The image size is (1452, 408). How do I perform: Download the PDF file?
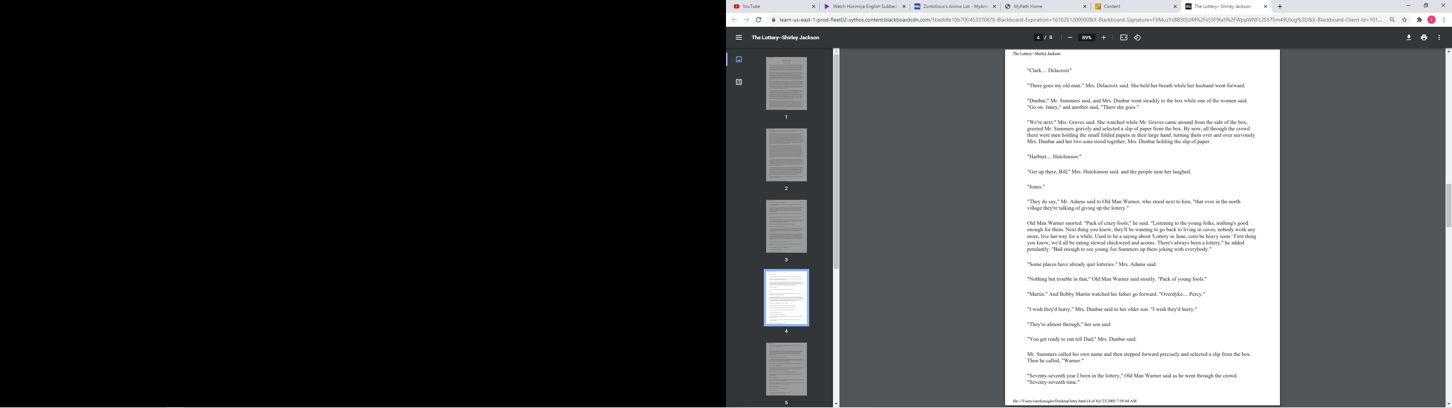(x=1409, y=38)
